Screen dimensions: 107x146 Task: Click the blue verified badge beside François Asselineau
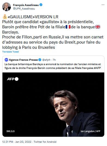41,5
